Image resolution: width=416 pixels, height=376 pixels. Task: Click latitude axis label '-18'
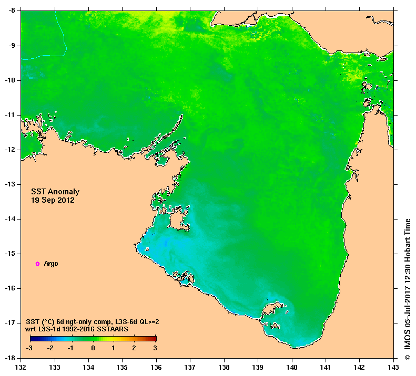point(10,358)
